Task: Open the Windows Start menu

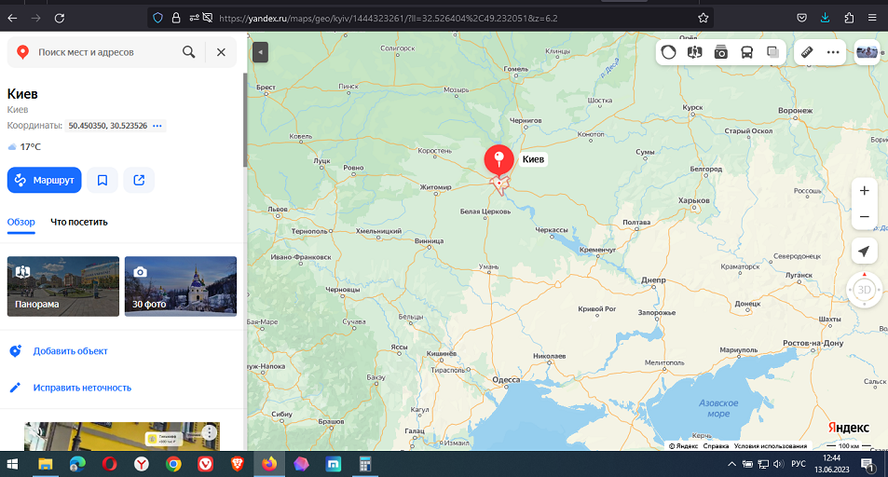Action: click(x=12, y=465)
